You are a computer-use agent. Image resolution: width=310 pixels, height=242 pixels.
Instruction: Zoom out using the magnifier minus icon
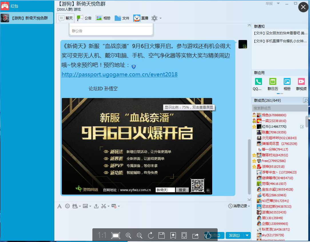click(140, 235)
